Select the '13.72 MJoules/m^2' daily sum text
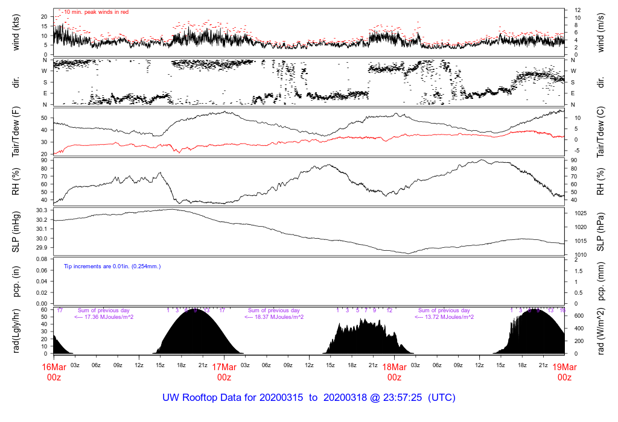Screen dimensions: 618x422 pos(449,317)
